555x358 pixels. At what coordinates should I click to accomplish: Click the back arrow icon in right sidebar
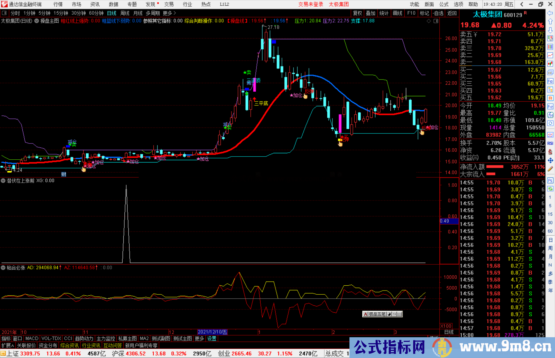click(550, 13)
